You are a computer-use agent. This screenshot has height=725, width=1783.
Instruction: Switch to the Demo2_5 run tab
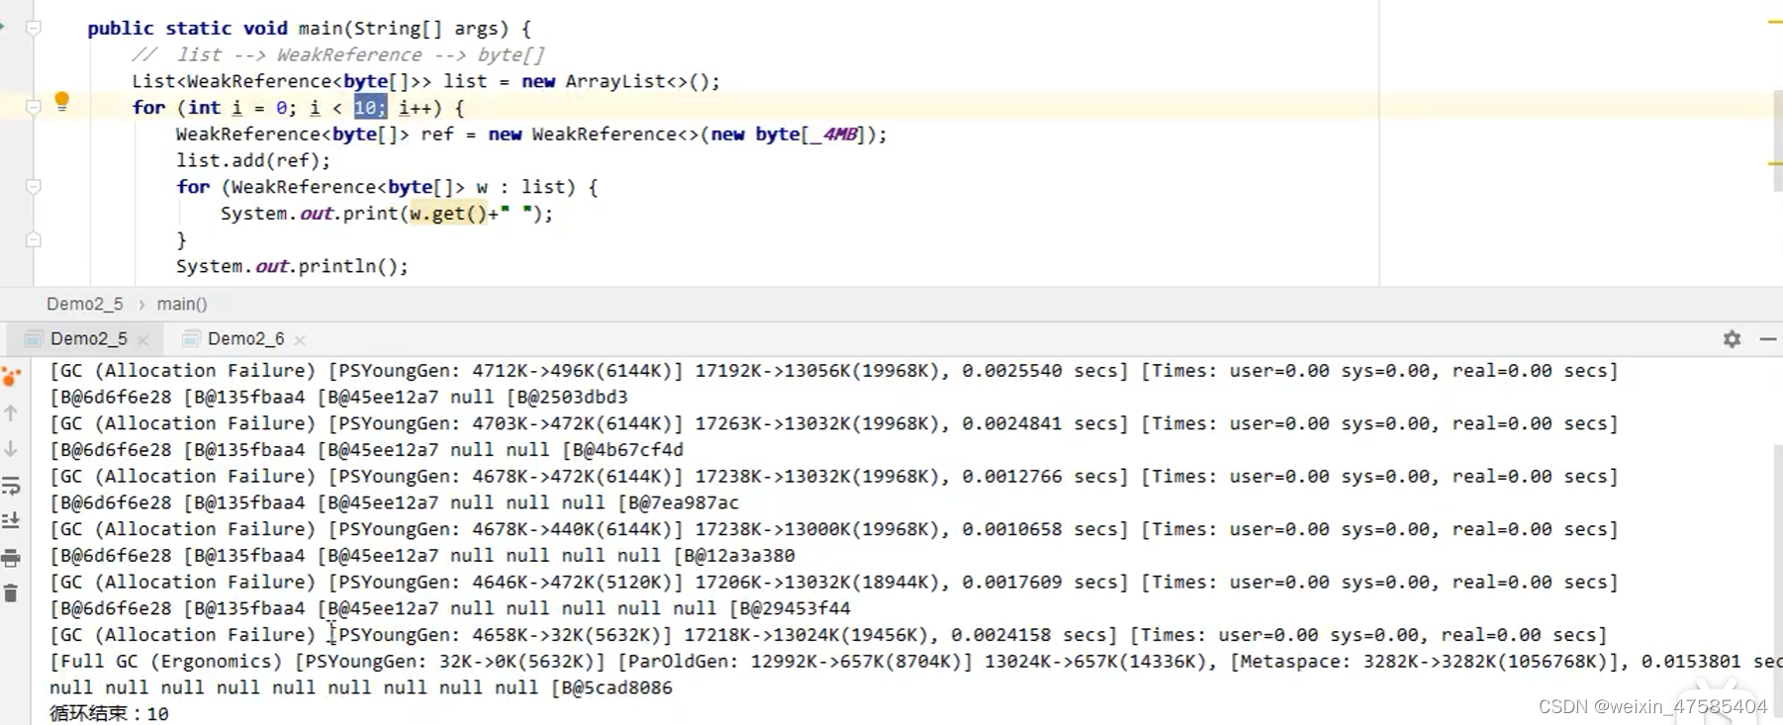(x=88, y=339)
